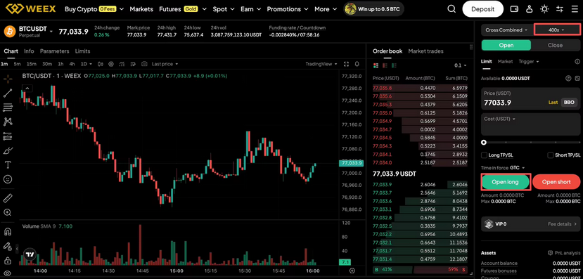This screenshot has width=583, height=279.
Task: Open price alert bell icon
Action: (357, 64)
